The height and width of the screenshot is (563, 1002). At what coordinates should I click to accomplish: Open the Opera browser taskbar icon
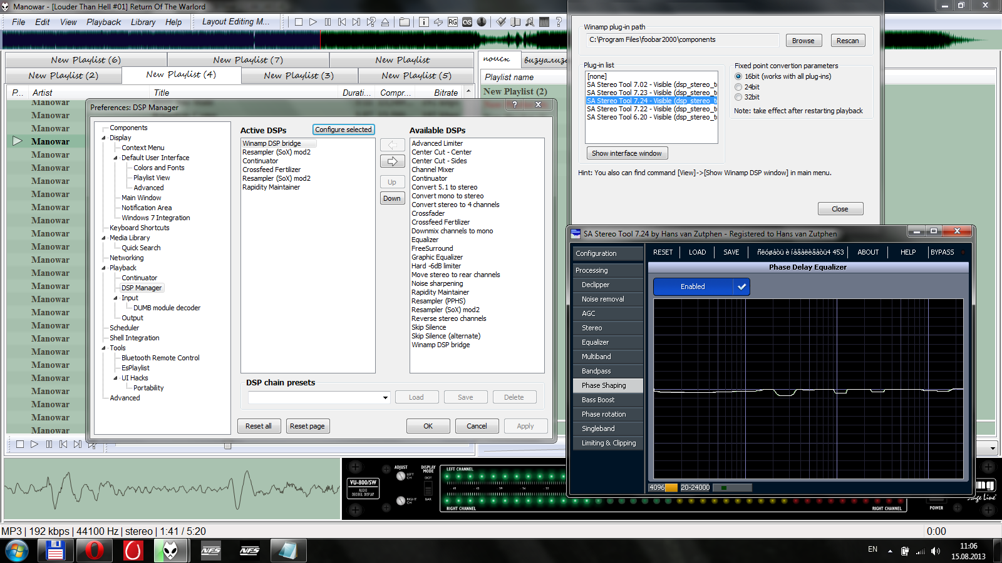tap(94, 550)
